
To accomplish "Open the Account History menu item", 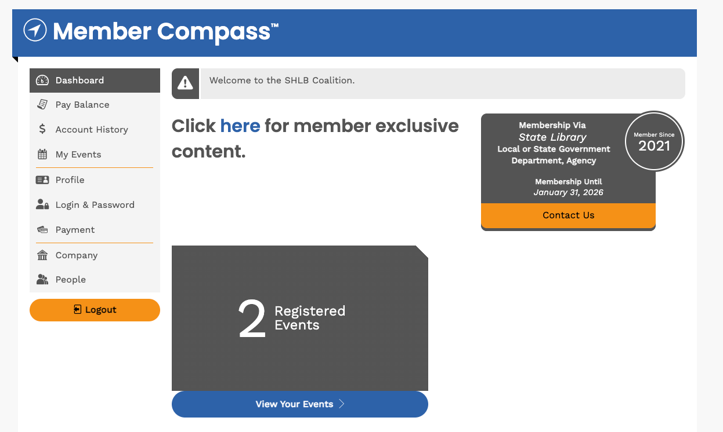I will pyautogui.click(x=92, y=130).
